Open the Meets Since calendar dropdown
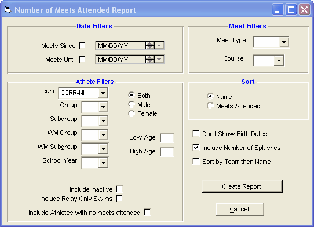The height and width of the screenshot is (227, 314). pyautogui.click(x=159, y=46)
